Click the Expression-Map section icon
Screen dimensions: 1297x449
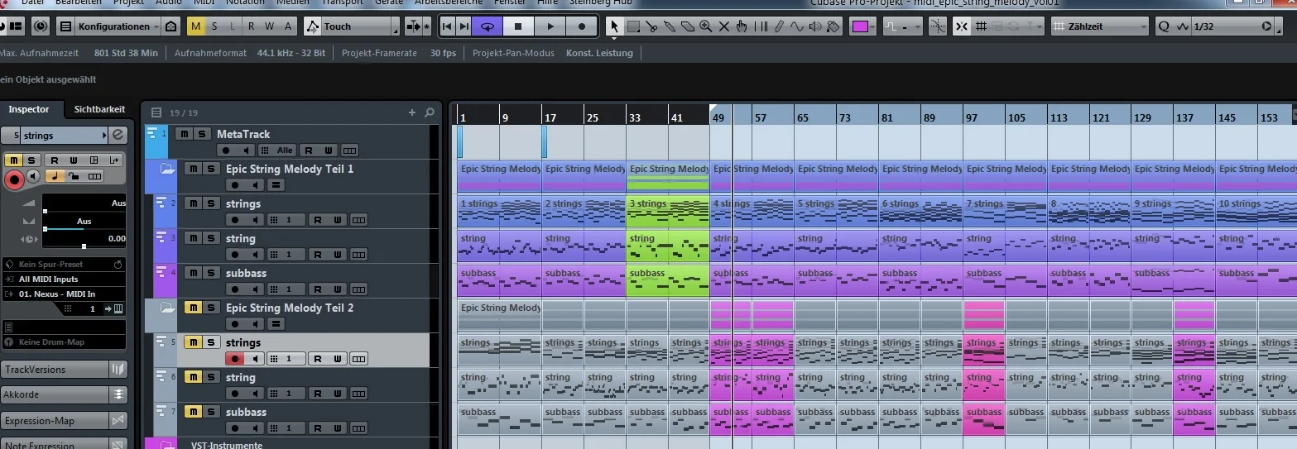click(x=119, y=421)
